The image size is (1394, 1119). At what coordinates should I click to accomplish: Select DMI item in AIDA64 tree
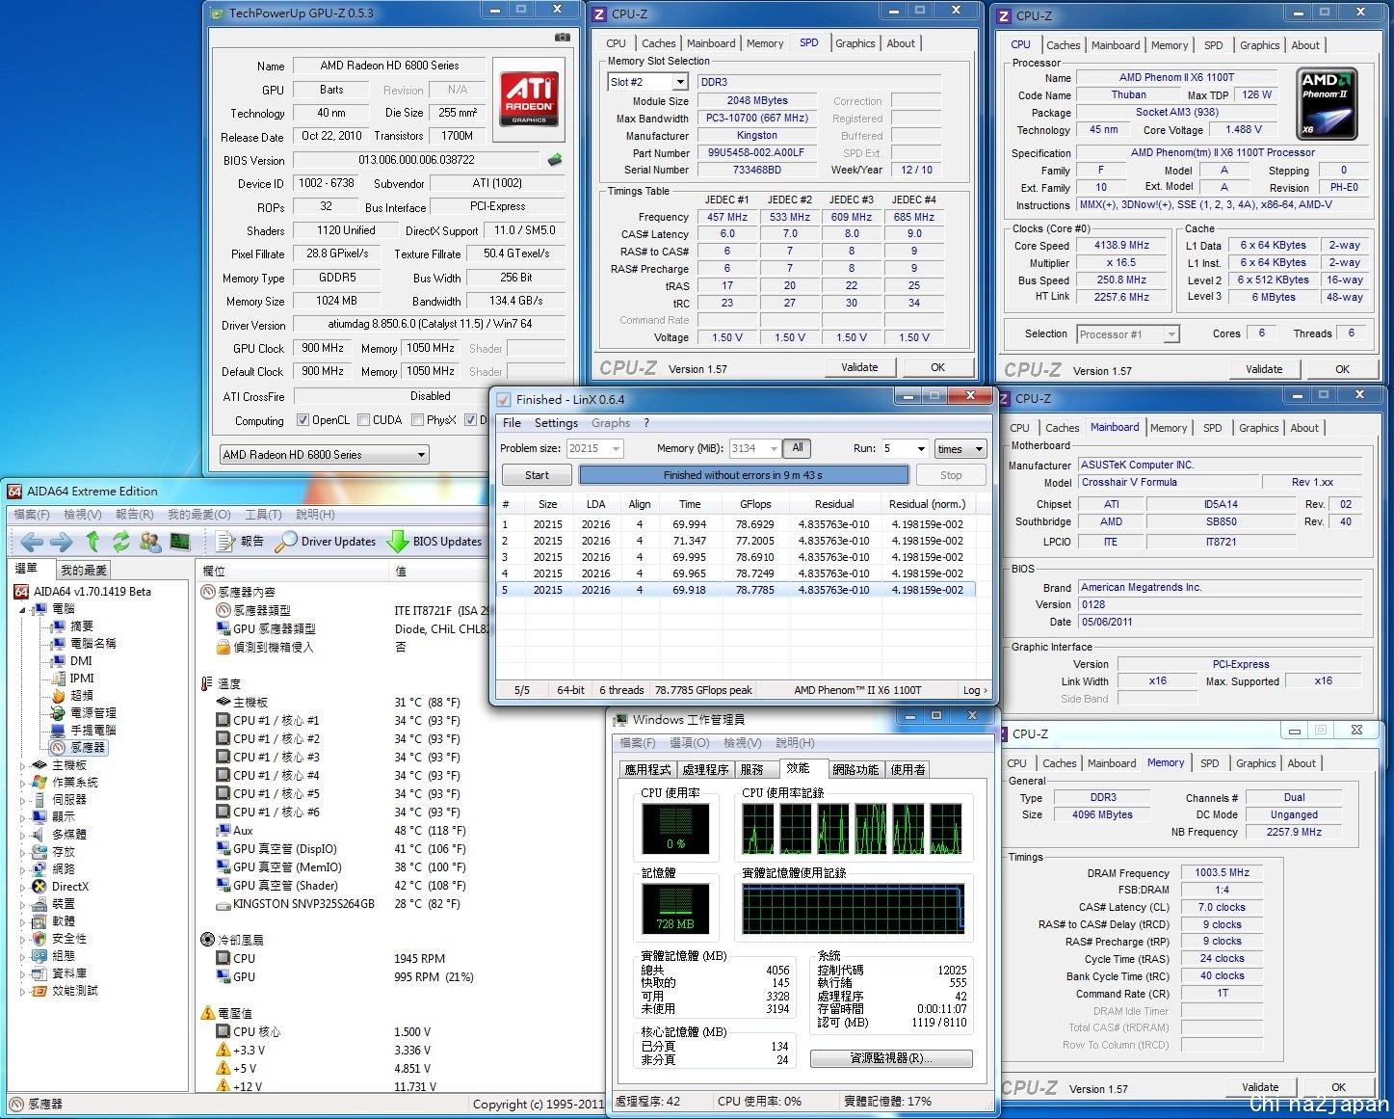pos(72,661)
